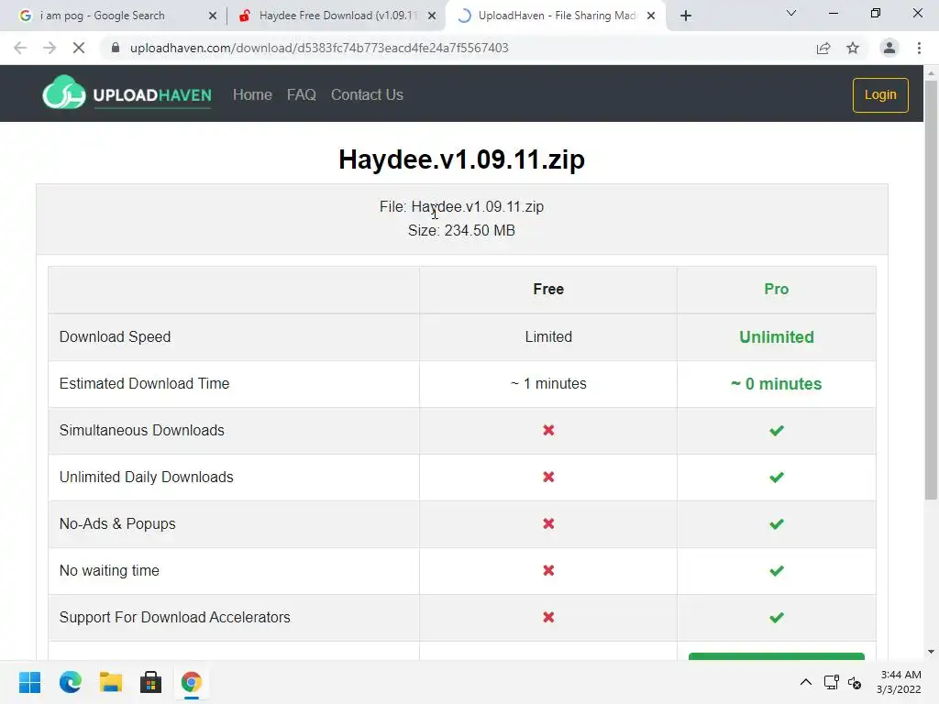This screenshot has width=939, height=704.
Task: Open network status tray icon
Action: tap(831, 682)
